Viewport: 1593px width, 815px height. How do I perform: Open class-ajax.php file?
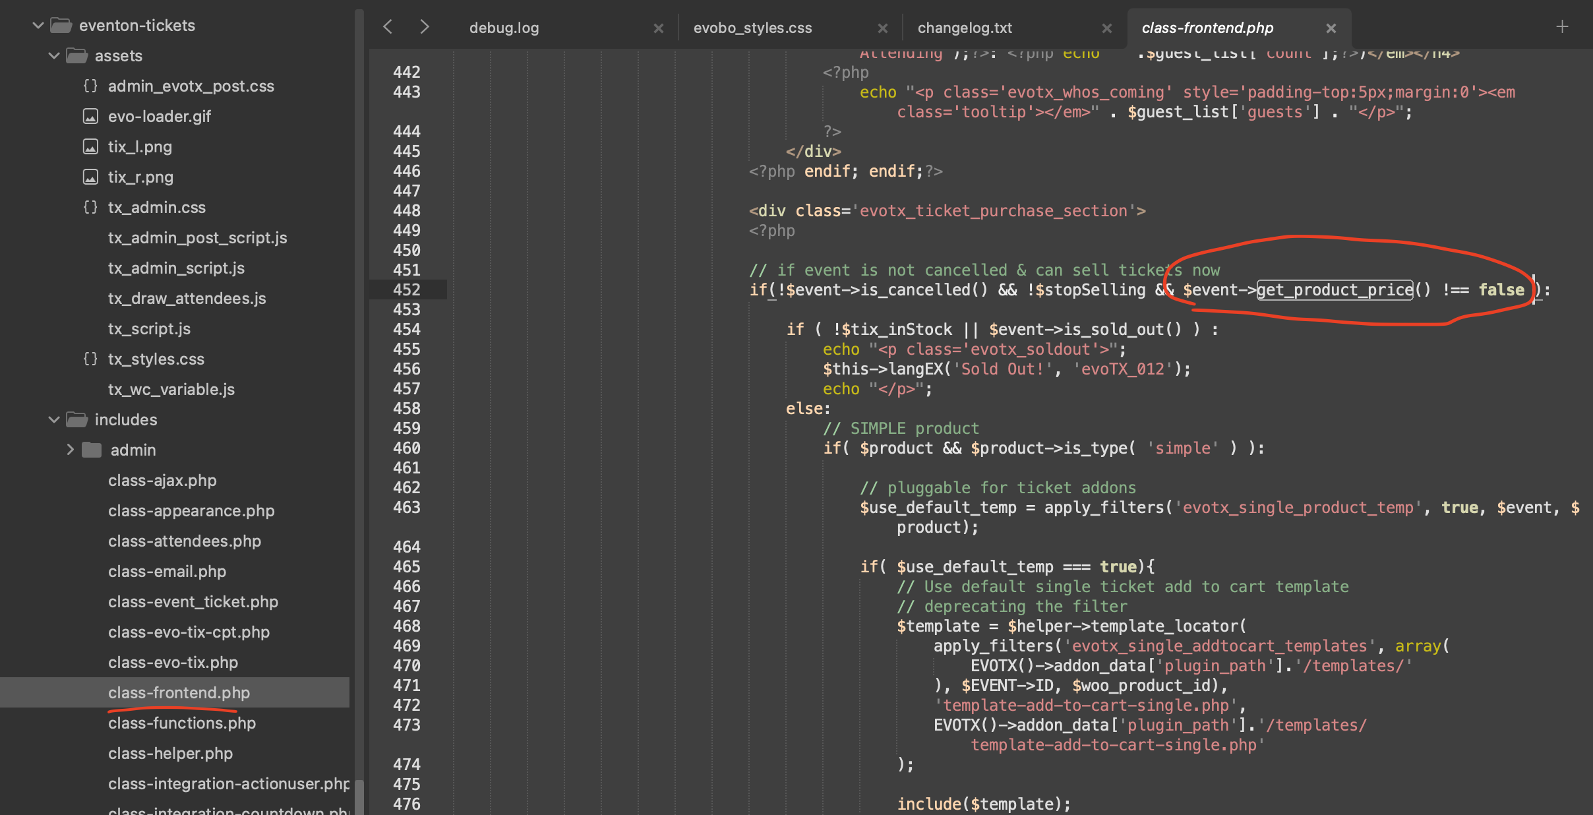tap(162, 481)
